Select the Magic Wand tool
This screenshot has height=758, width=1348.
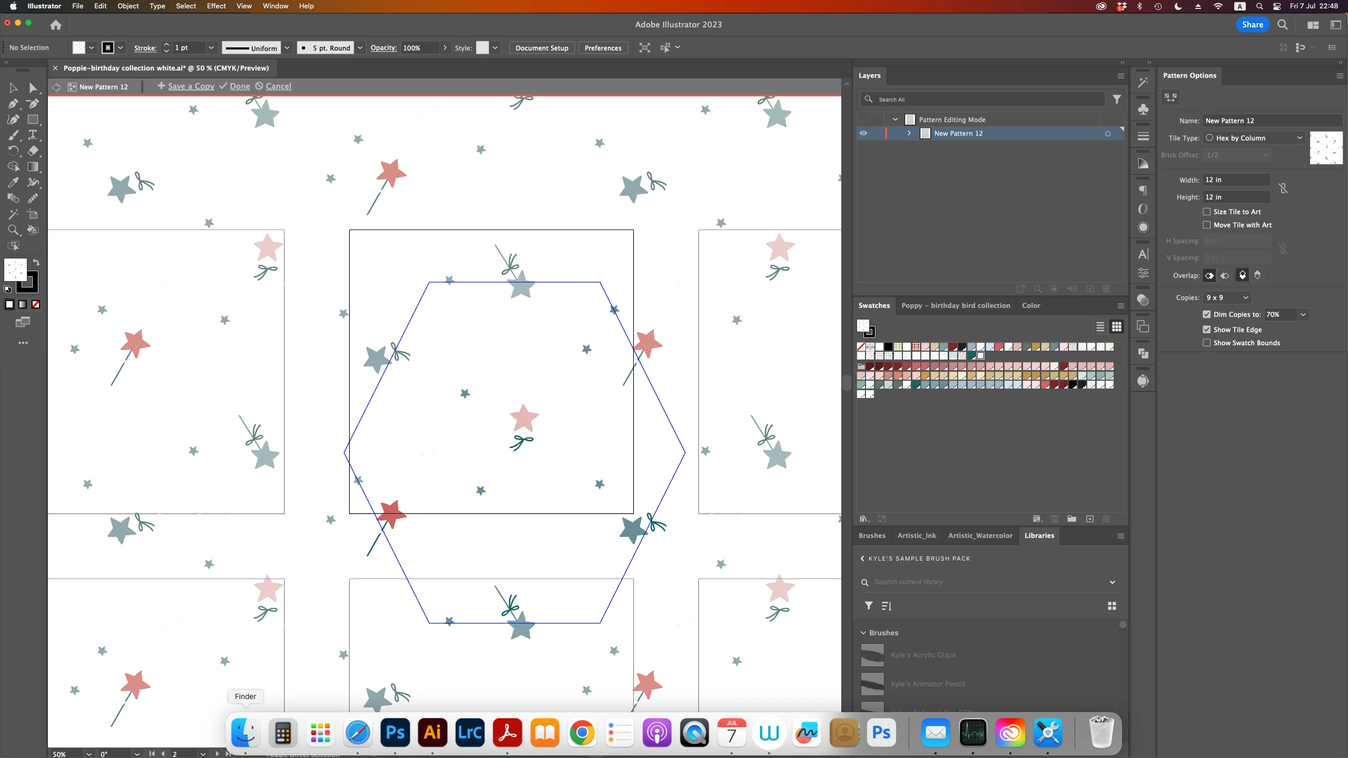tap(13, 214)
